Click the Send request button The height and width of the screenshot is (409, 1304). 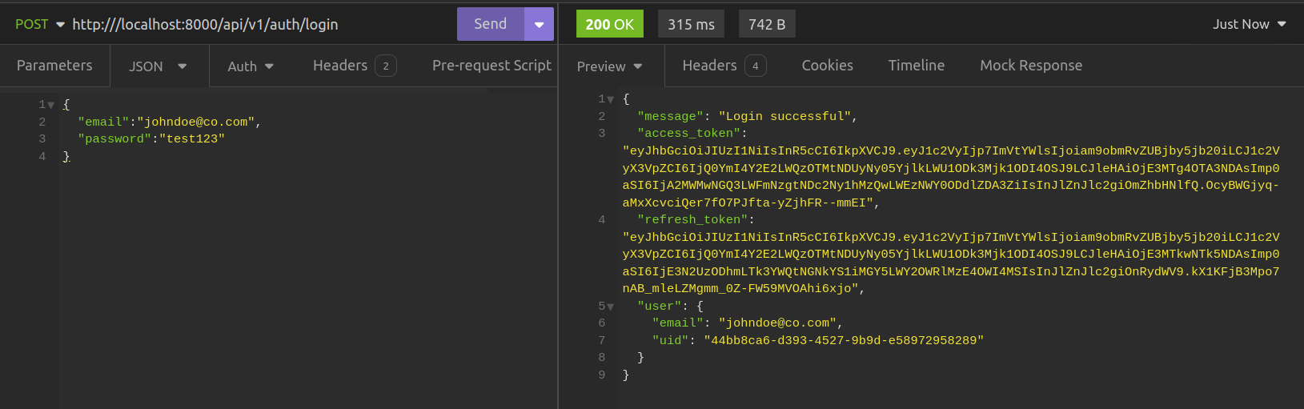coord(490,24)
